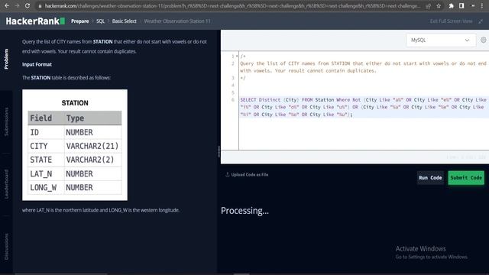Click the STATE field in STATION table

tap(40, 160)
